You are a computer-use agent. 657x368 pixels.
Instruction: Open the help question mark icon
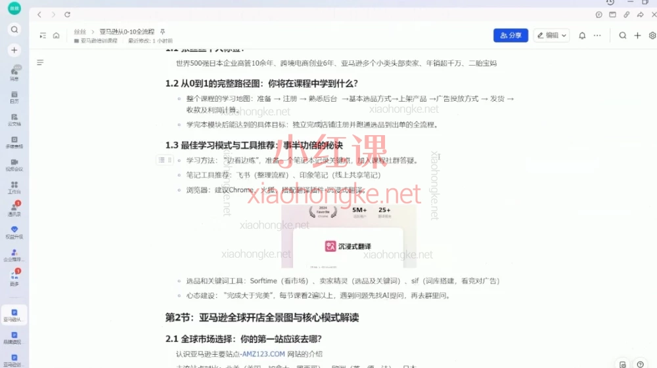click(640, 364)
